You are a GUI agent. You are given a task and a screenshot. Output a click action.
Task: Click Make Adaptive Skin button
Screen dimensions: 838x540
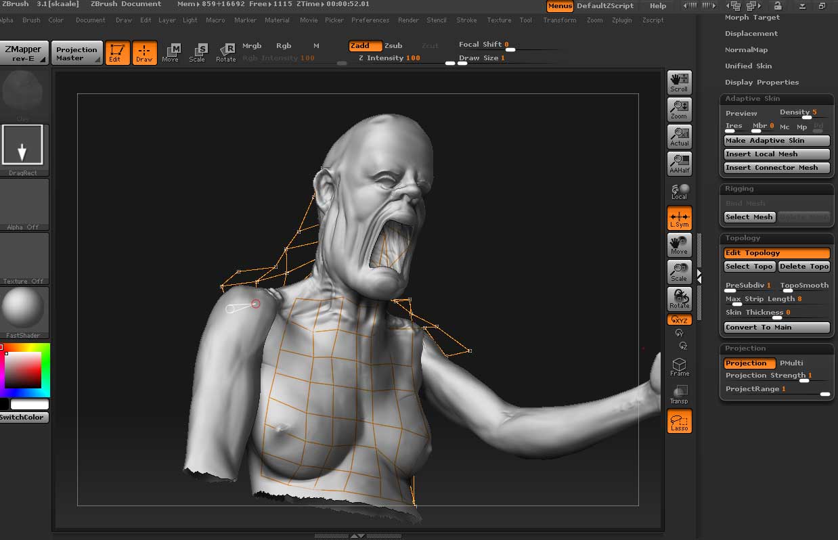pyautogui.click(x=776, y=141)
